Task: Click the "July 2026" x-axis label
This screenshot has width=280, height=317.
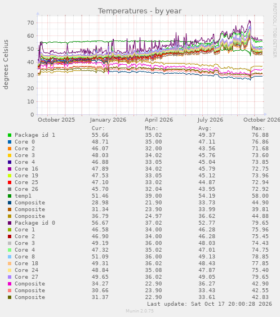Action: (x=210, y=120)
